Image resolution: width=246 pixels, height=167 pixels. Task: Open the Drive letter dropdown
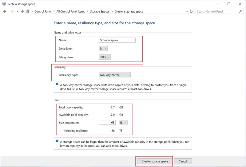(103, 48)
